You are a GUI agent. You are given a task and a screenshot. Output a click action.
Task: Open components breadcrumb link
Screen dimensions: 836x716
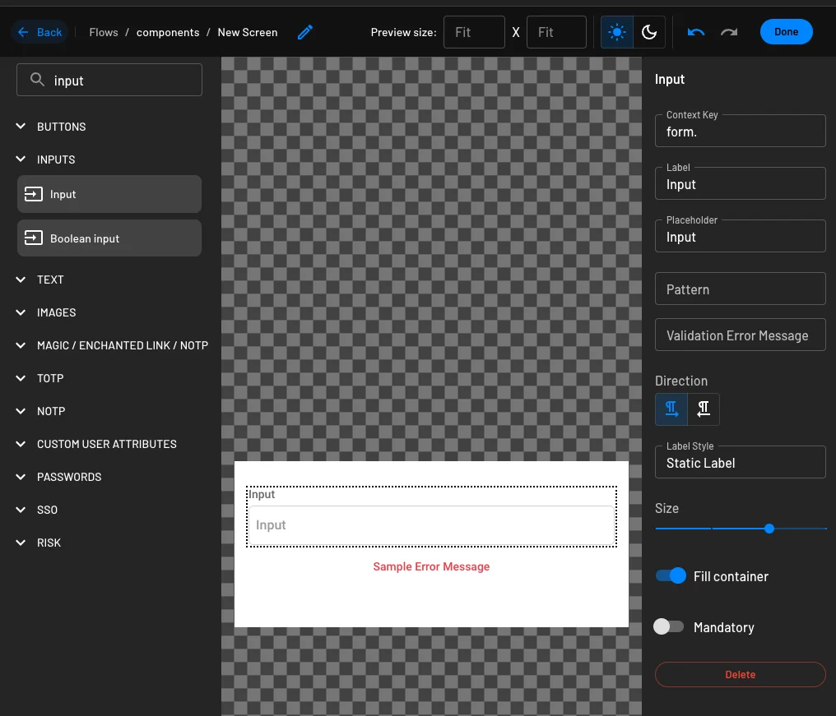coord(168,32)
